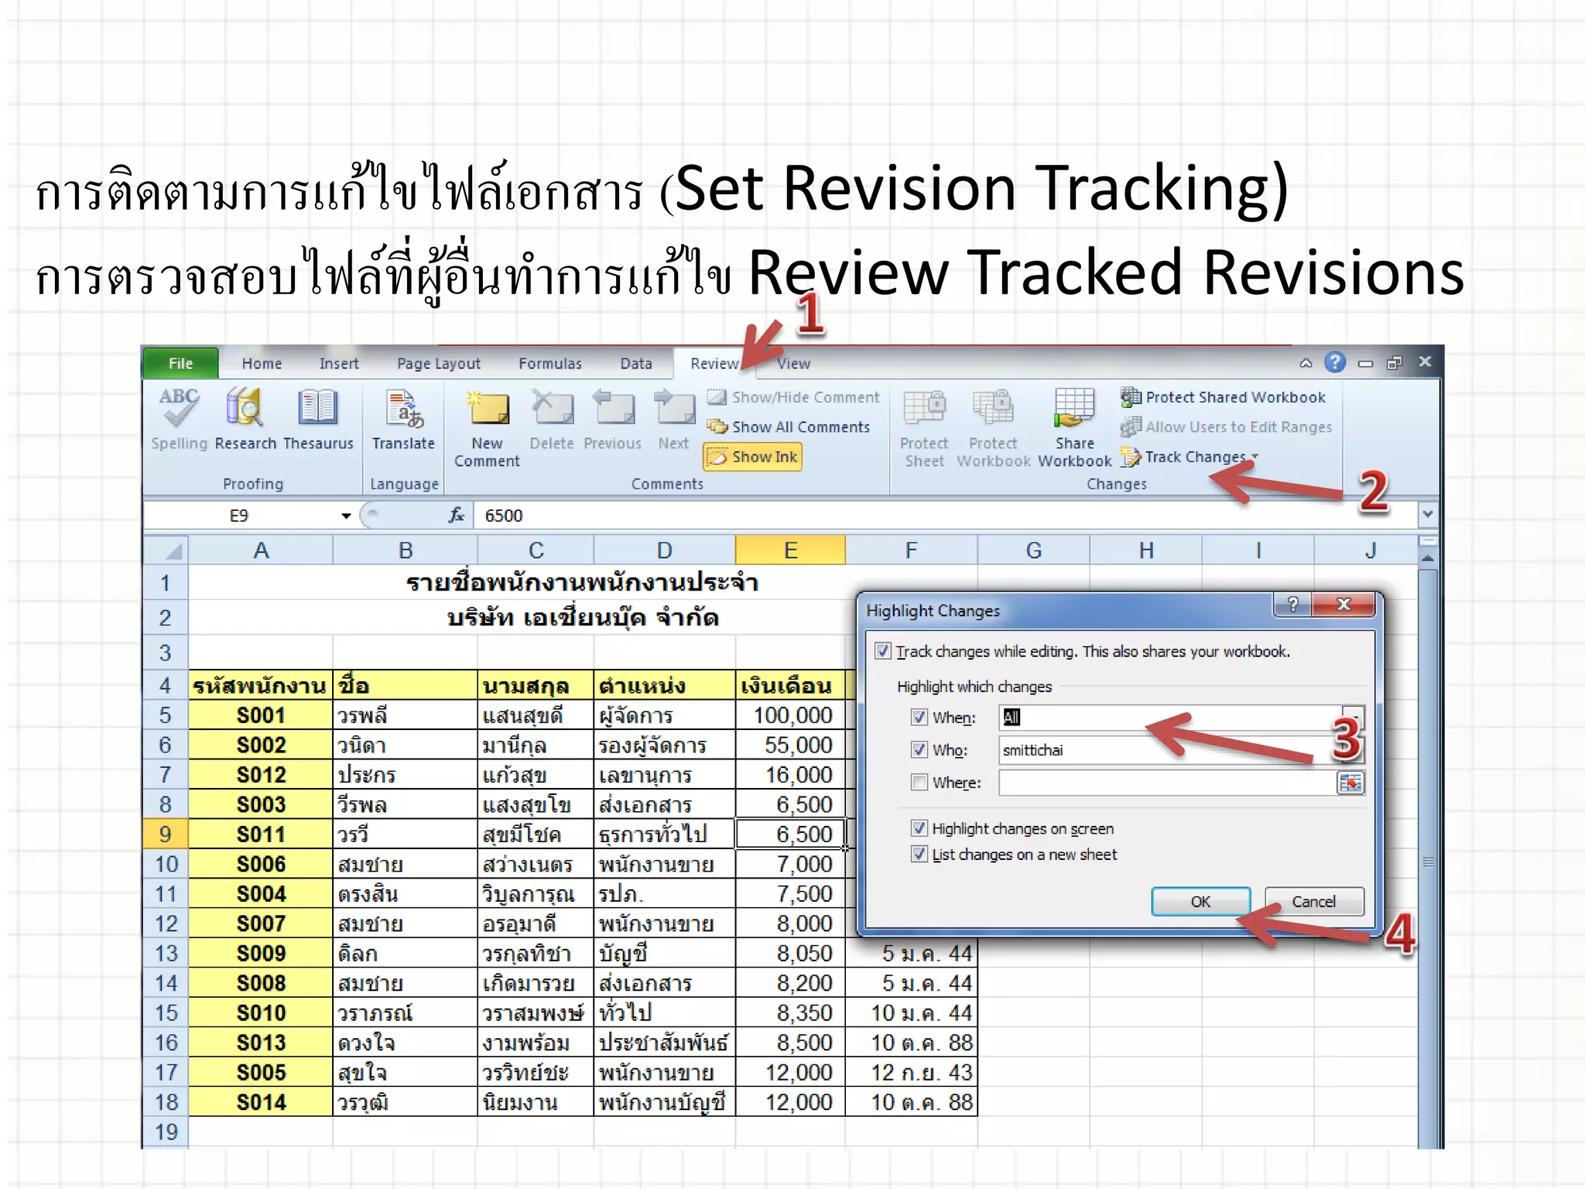This screenshot has height=1189, width=1585.
Task: Switch to the Home tab
Action: 262,363
